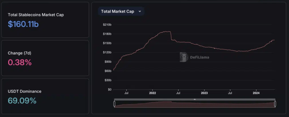289x117 pixels.
Task: Click the 2024 label on the x-axis
Action: click(x=256, y=93)
